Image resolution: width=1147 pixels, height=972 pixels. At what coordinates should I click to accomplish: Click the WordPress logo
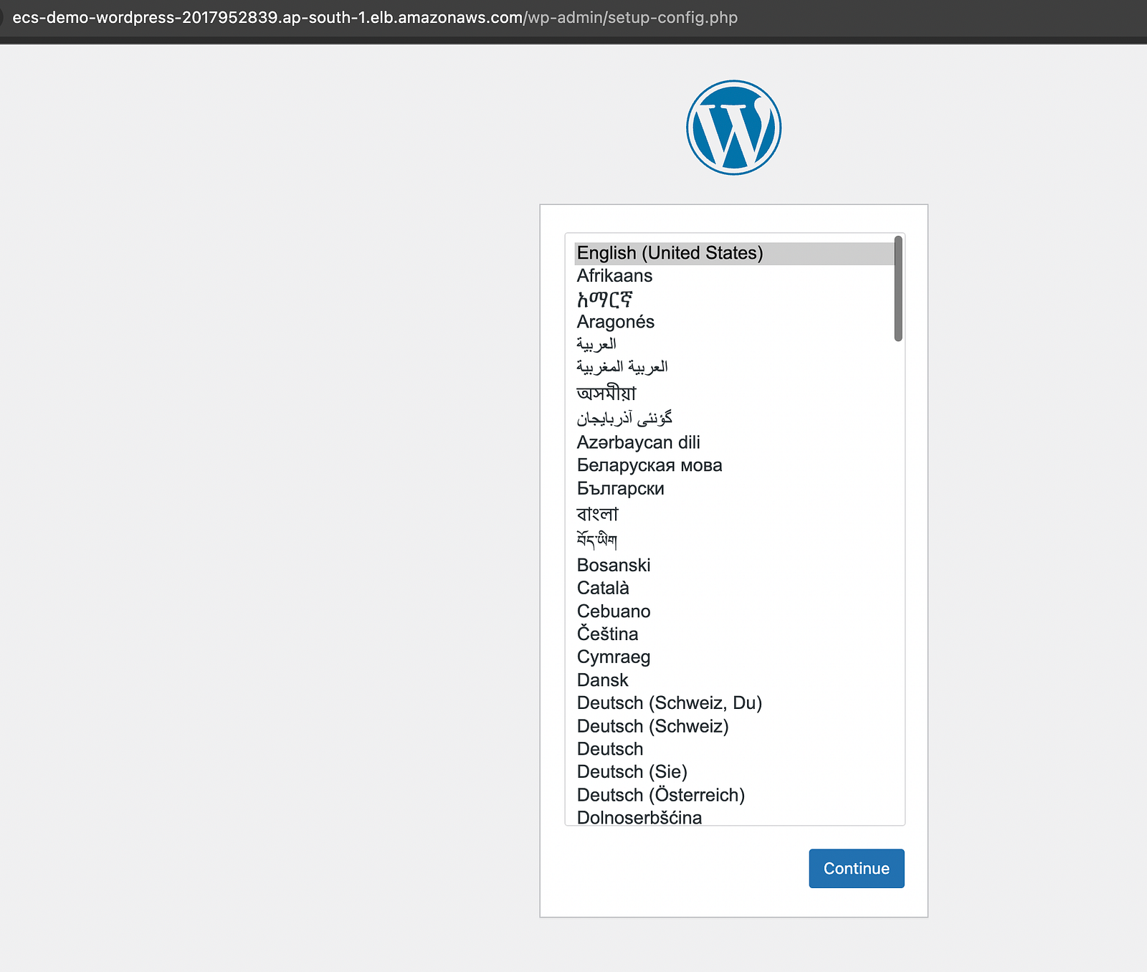(733, 128)
